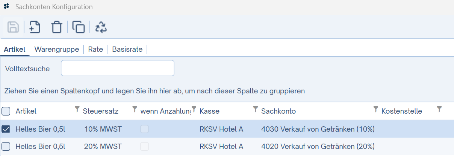Click into the Volltextsuche search field
454x156 pixels.
tap(118, 68)
